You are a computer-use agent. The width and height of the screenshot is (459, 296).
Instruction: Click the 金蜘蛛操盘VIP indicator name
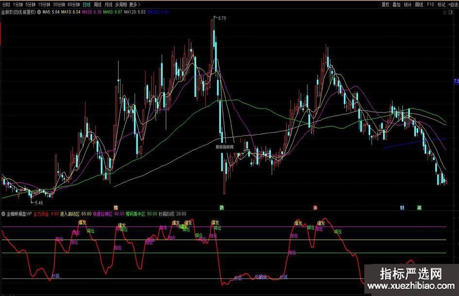coord(19,214)
